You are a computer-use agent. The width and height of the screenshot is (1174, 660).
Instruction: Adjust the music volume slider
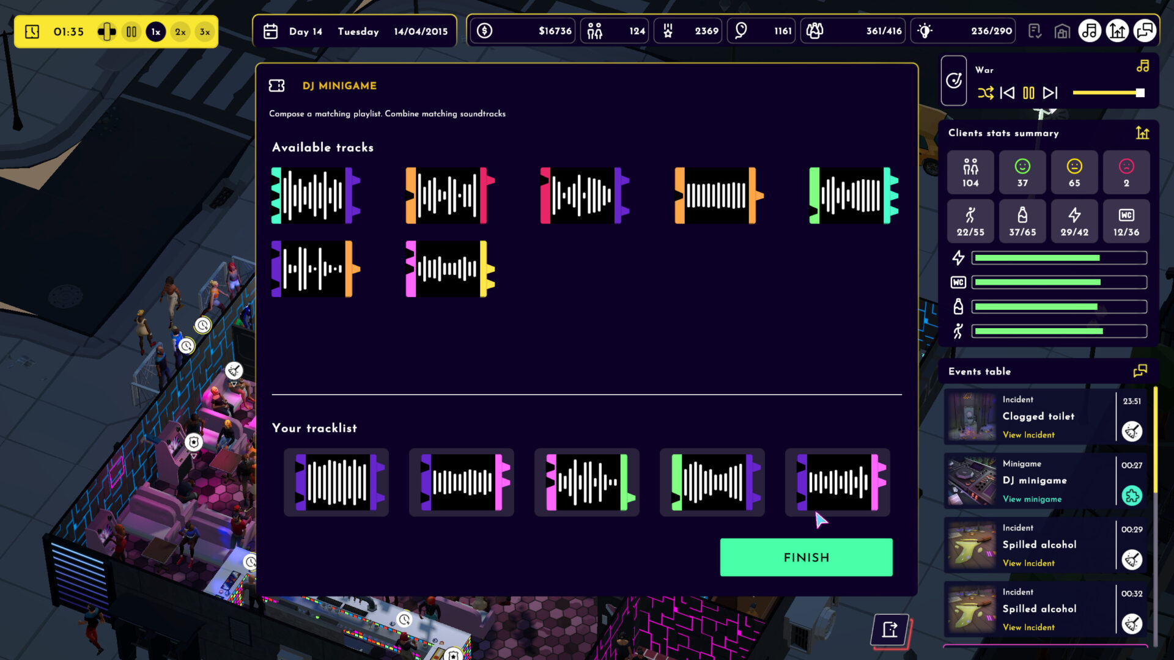pos(1108,93)
